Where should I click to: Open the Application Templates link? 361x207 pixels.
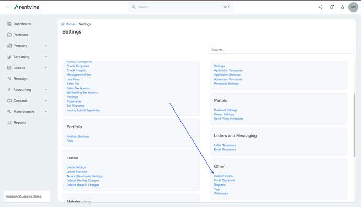[228, 70]
